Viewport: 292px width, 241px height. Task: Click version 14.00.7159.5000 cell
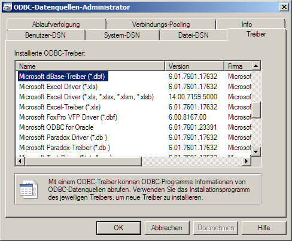(193, 97)
